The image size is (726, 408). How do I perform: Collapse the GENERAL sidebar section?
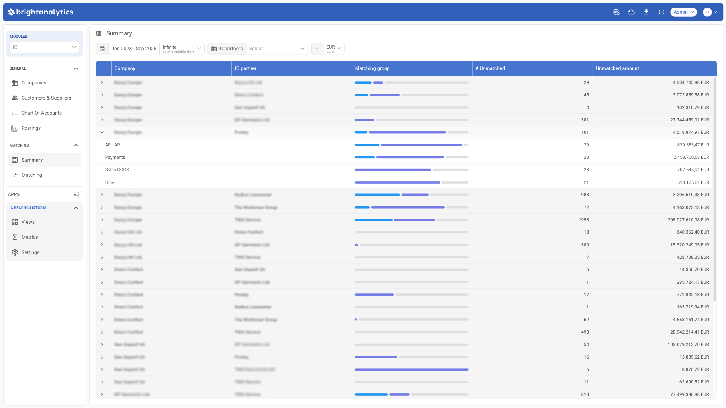(x=76, y=68)
